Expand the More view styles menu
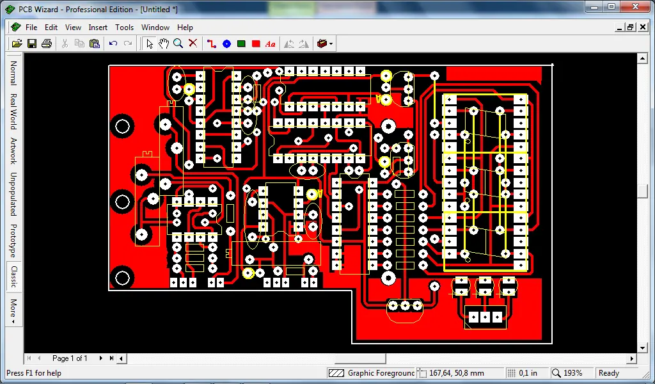 click(13, 311)
